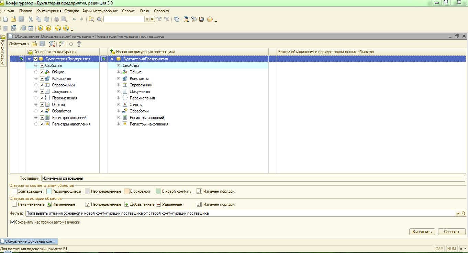The image size is (468, 253).
Task: Click the Выполнить button
Action: coord(423,232)
